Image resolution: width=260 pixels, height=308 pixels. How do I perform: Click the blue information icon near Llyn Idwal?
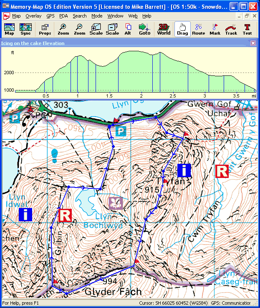25,215
